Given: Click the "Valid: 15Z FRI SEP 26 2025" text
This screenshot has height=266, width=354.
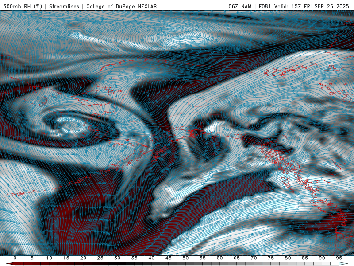Looking at the screenshot, I should tap(312, 7).
